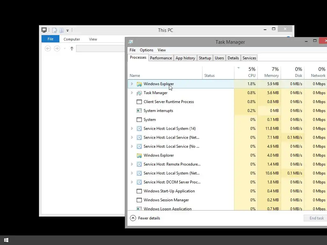Sort by the Disk column header
The width and height of the screenshot is (327, 245).
pyautogui.click(x=293, y=73)
